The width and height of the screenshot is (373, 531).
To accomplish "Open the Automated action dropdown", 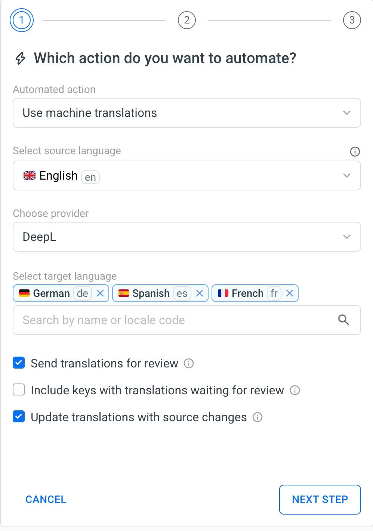I will (x=186, y=113).
